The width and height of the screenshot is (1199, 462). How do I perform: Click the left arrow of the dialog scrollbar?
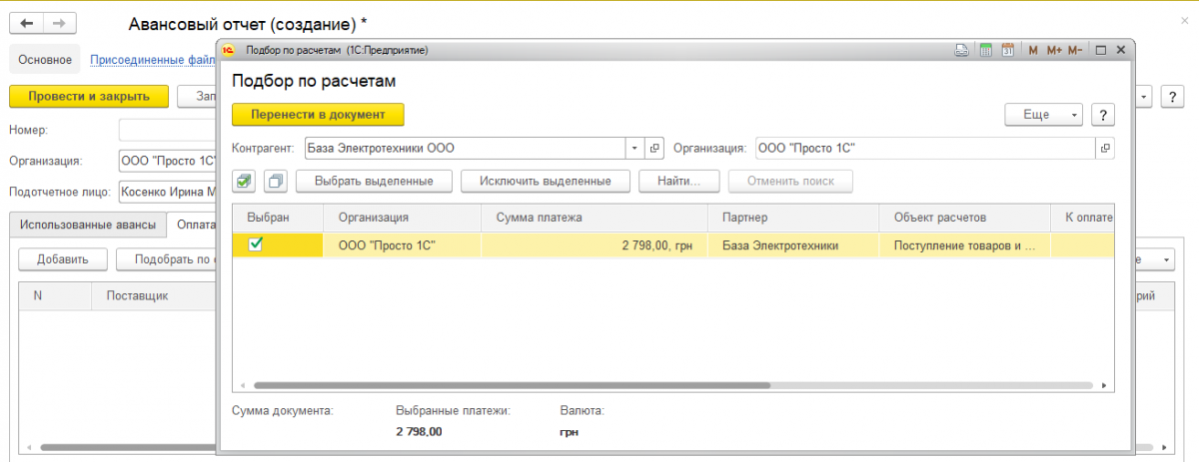point(241,385)
